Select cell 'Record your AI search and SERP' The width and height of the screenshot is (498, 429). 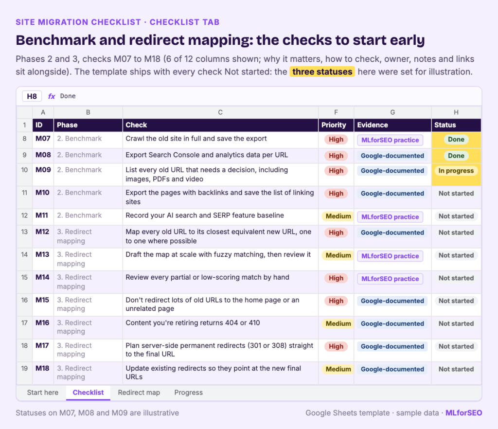coord(220,217)
